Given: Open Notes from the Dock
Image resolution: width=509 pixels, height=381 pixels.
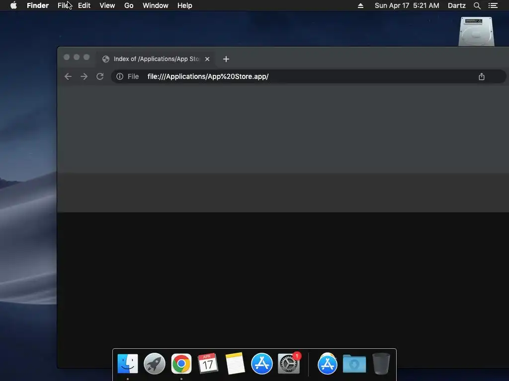Looking at the screenshot, I should coord(235,364).
